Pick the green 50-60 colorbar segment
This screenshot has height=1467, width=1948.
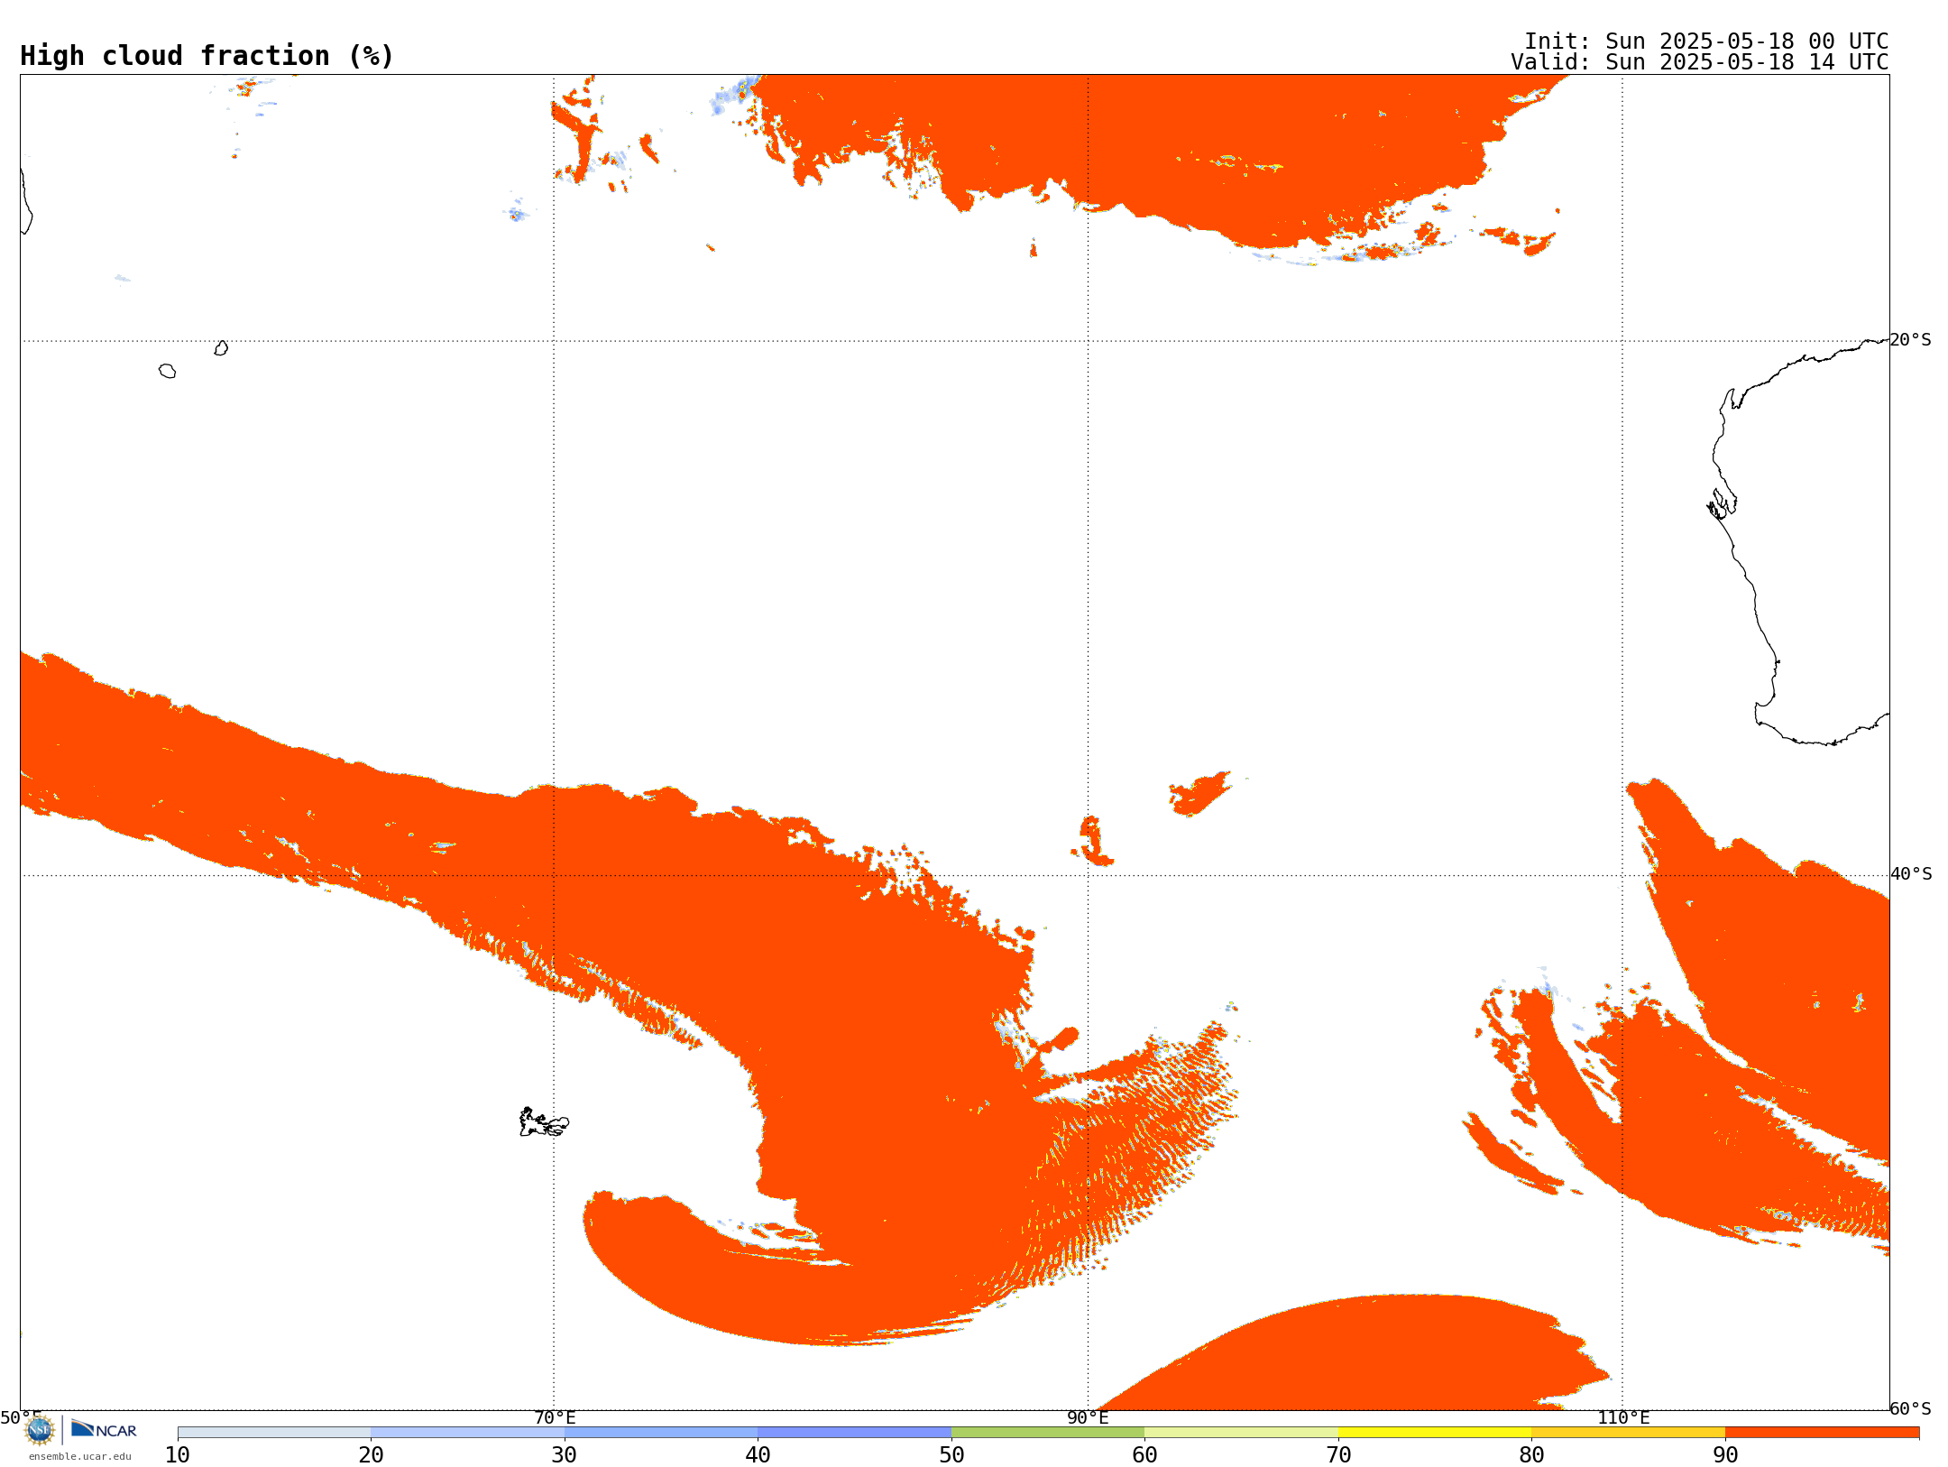pos(1048,1433)
